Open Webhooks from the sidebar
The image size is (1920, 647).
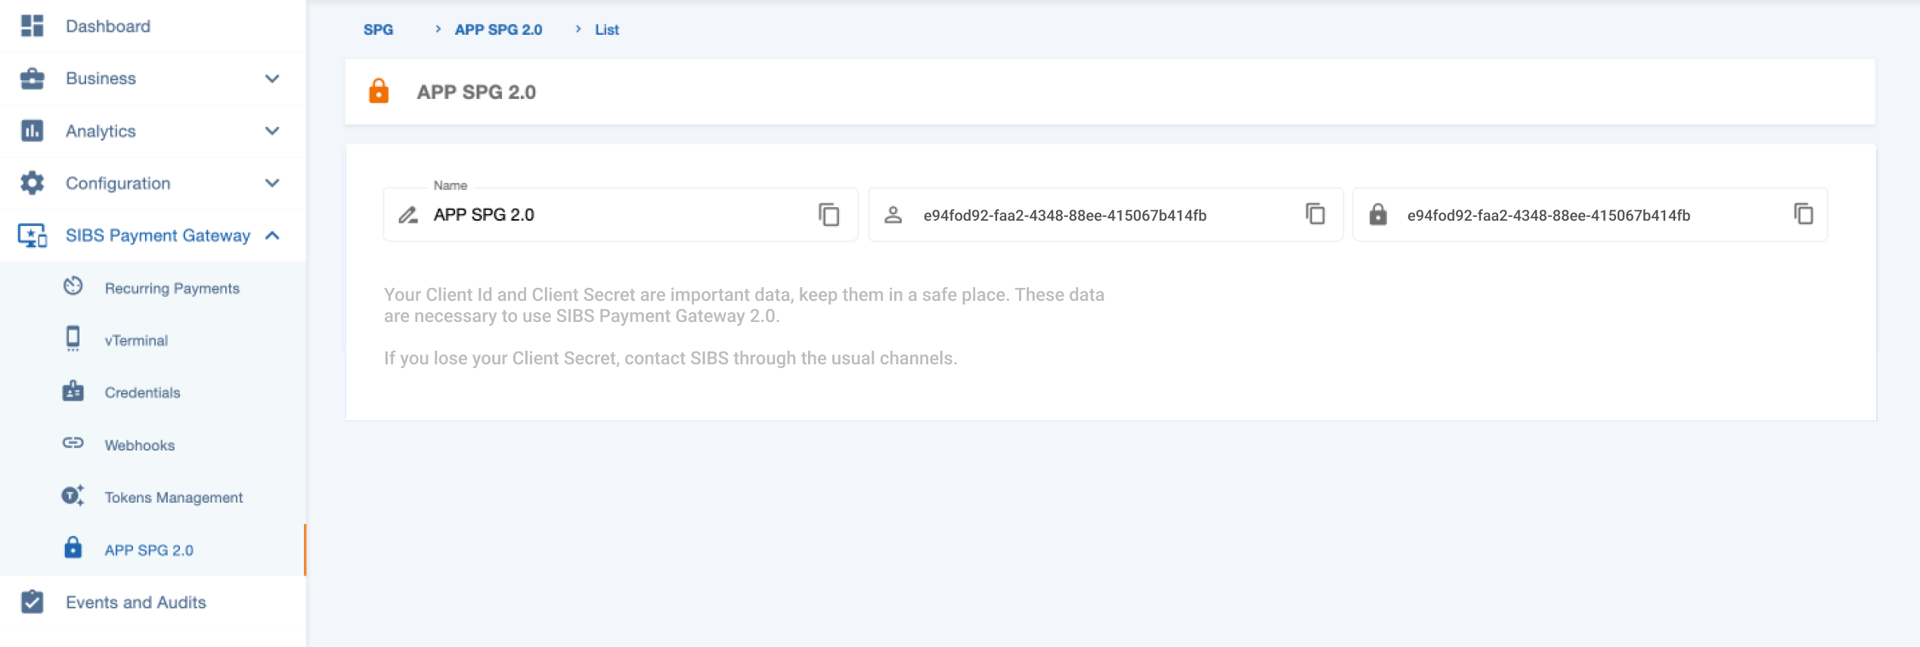coord(140,445)
